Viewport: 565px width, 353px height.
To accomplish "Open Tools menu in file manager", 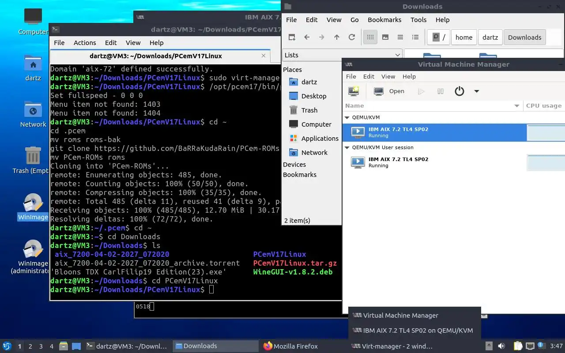I will tap(418, 20).
